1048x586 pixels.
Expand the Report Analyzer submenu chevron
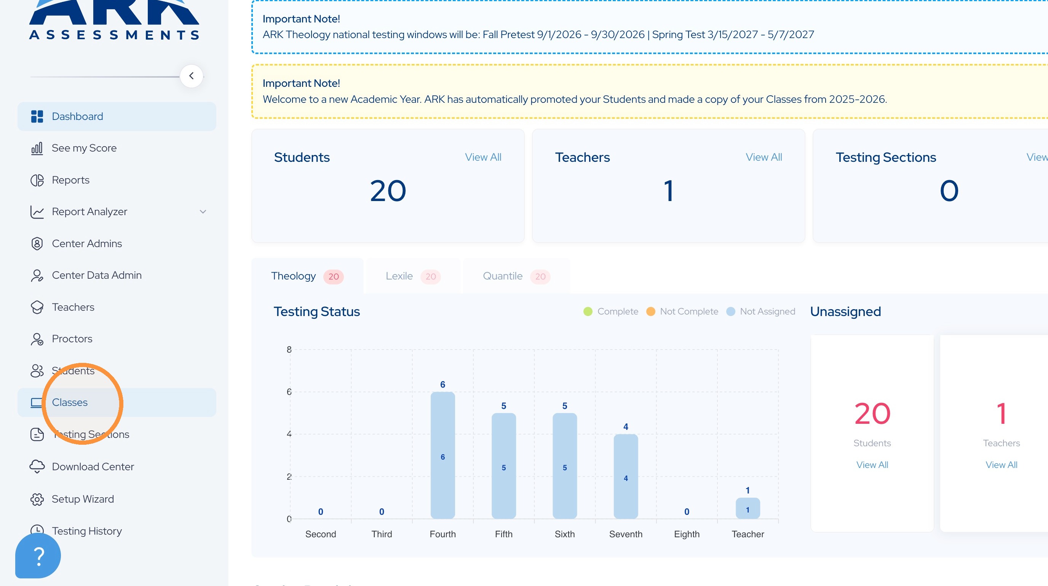click(203, 212)
